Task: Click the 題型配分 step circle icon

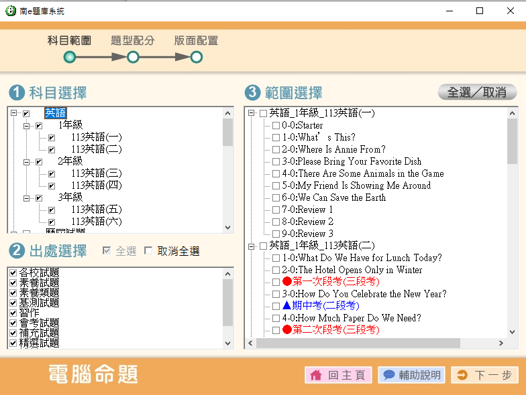Action: coord(133,58)
